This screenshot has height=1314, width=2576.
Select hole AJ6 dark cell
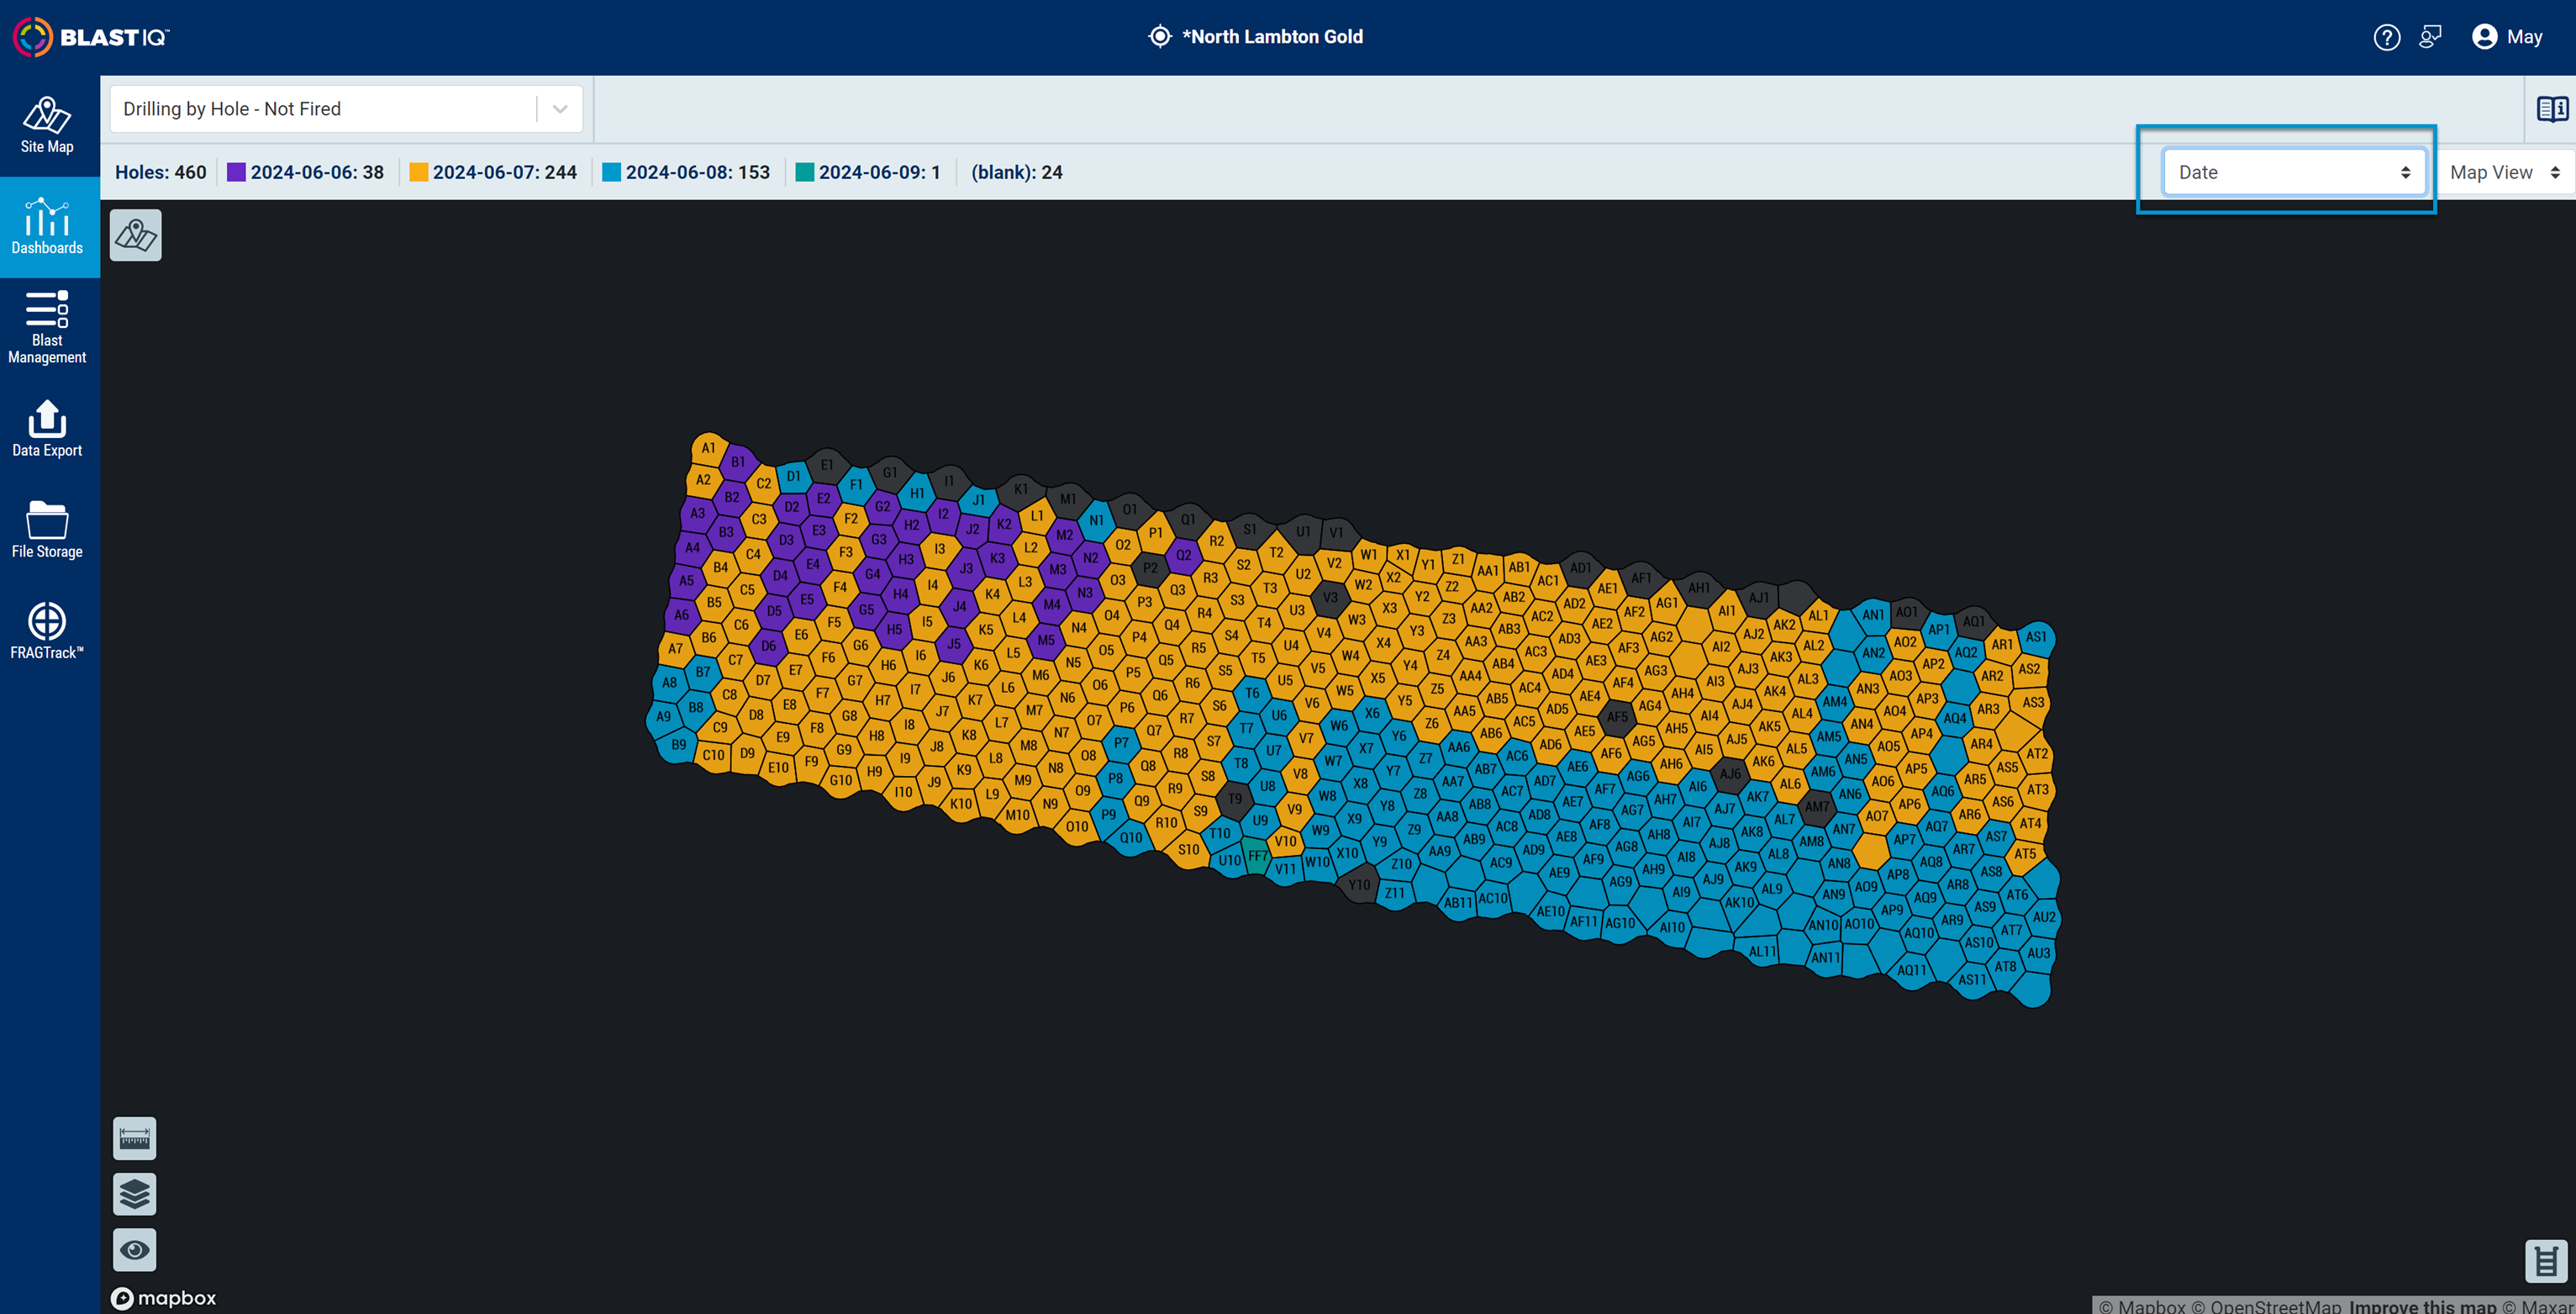1730,773
